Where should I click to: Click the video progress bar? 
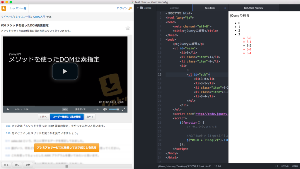point(65,106)
